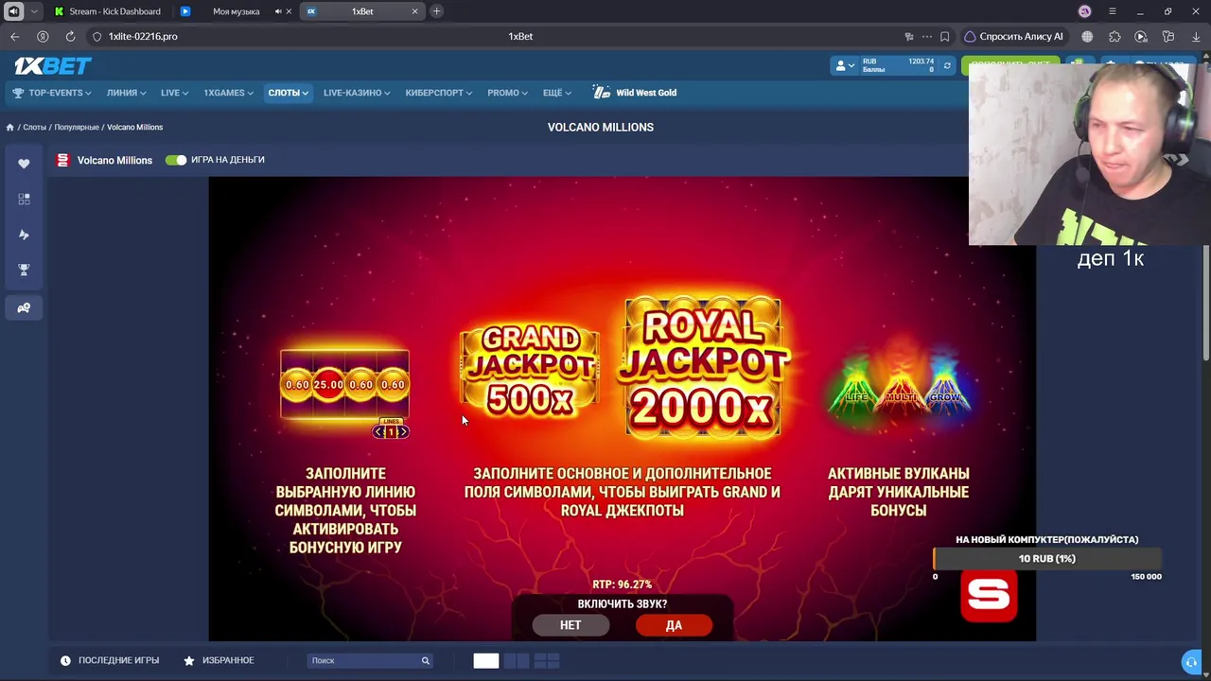Refresh the account balance
1211x681 pixels.
(947, 65)
